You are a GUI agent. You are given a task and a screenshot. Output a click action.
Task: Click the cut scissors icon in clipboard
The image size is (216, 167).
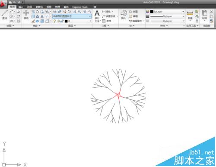(x=211, y=12)
